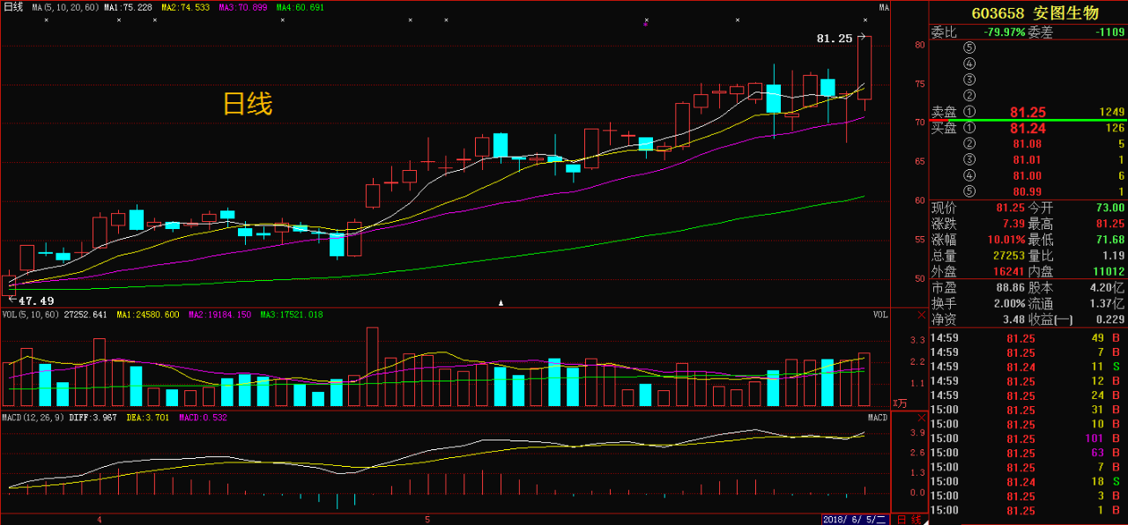Screen dimensions: 1128x525
Task: Select 15:00 tick with 101 lots B
Action: click(1028, 439)
